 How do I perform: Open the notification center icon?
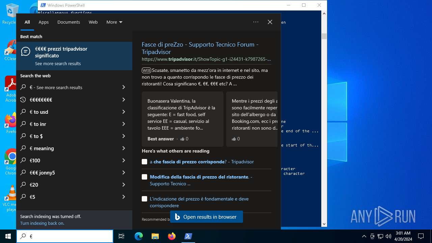[421, 236]
